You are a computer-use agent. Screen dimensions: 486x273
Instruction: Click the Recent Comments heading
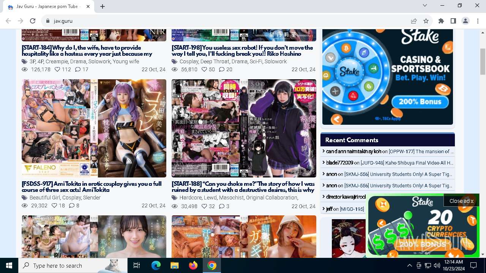pyautogui.click(x=352, y=140)
